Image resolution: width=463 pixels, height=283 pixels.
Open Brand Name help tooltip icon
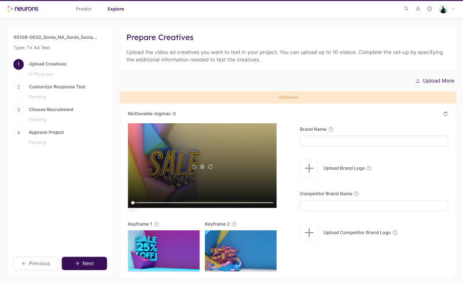click(331, 130)
